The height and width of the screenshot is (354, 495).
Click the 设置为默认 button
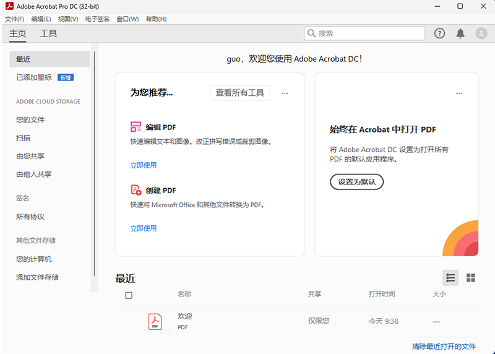[x=357, y=182]
